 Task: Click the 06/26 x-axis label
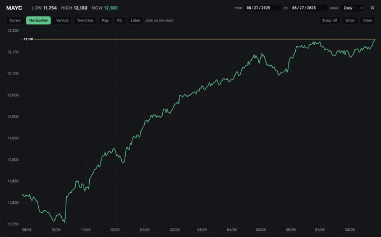291,230
